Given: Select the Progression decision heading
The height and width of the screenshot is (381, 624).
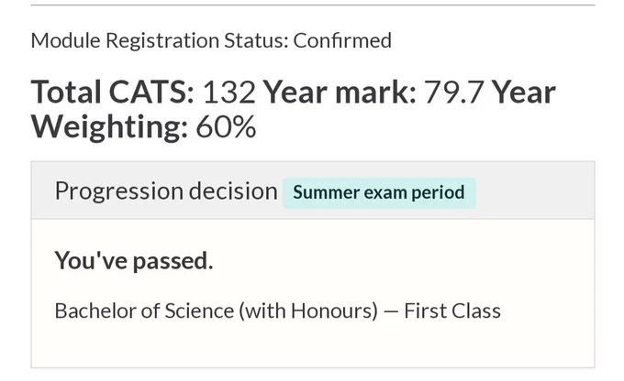Looking at the screenshot, I should point(166,191).
